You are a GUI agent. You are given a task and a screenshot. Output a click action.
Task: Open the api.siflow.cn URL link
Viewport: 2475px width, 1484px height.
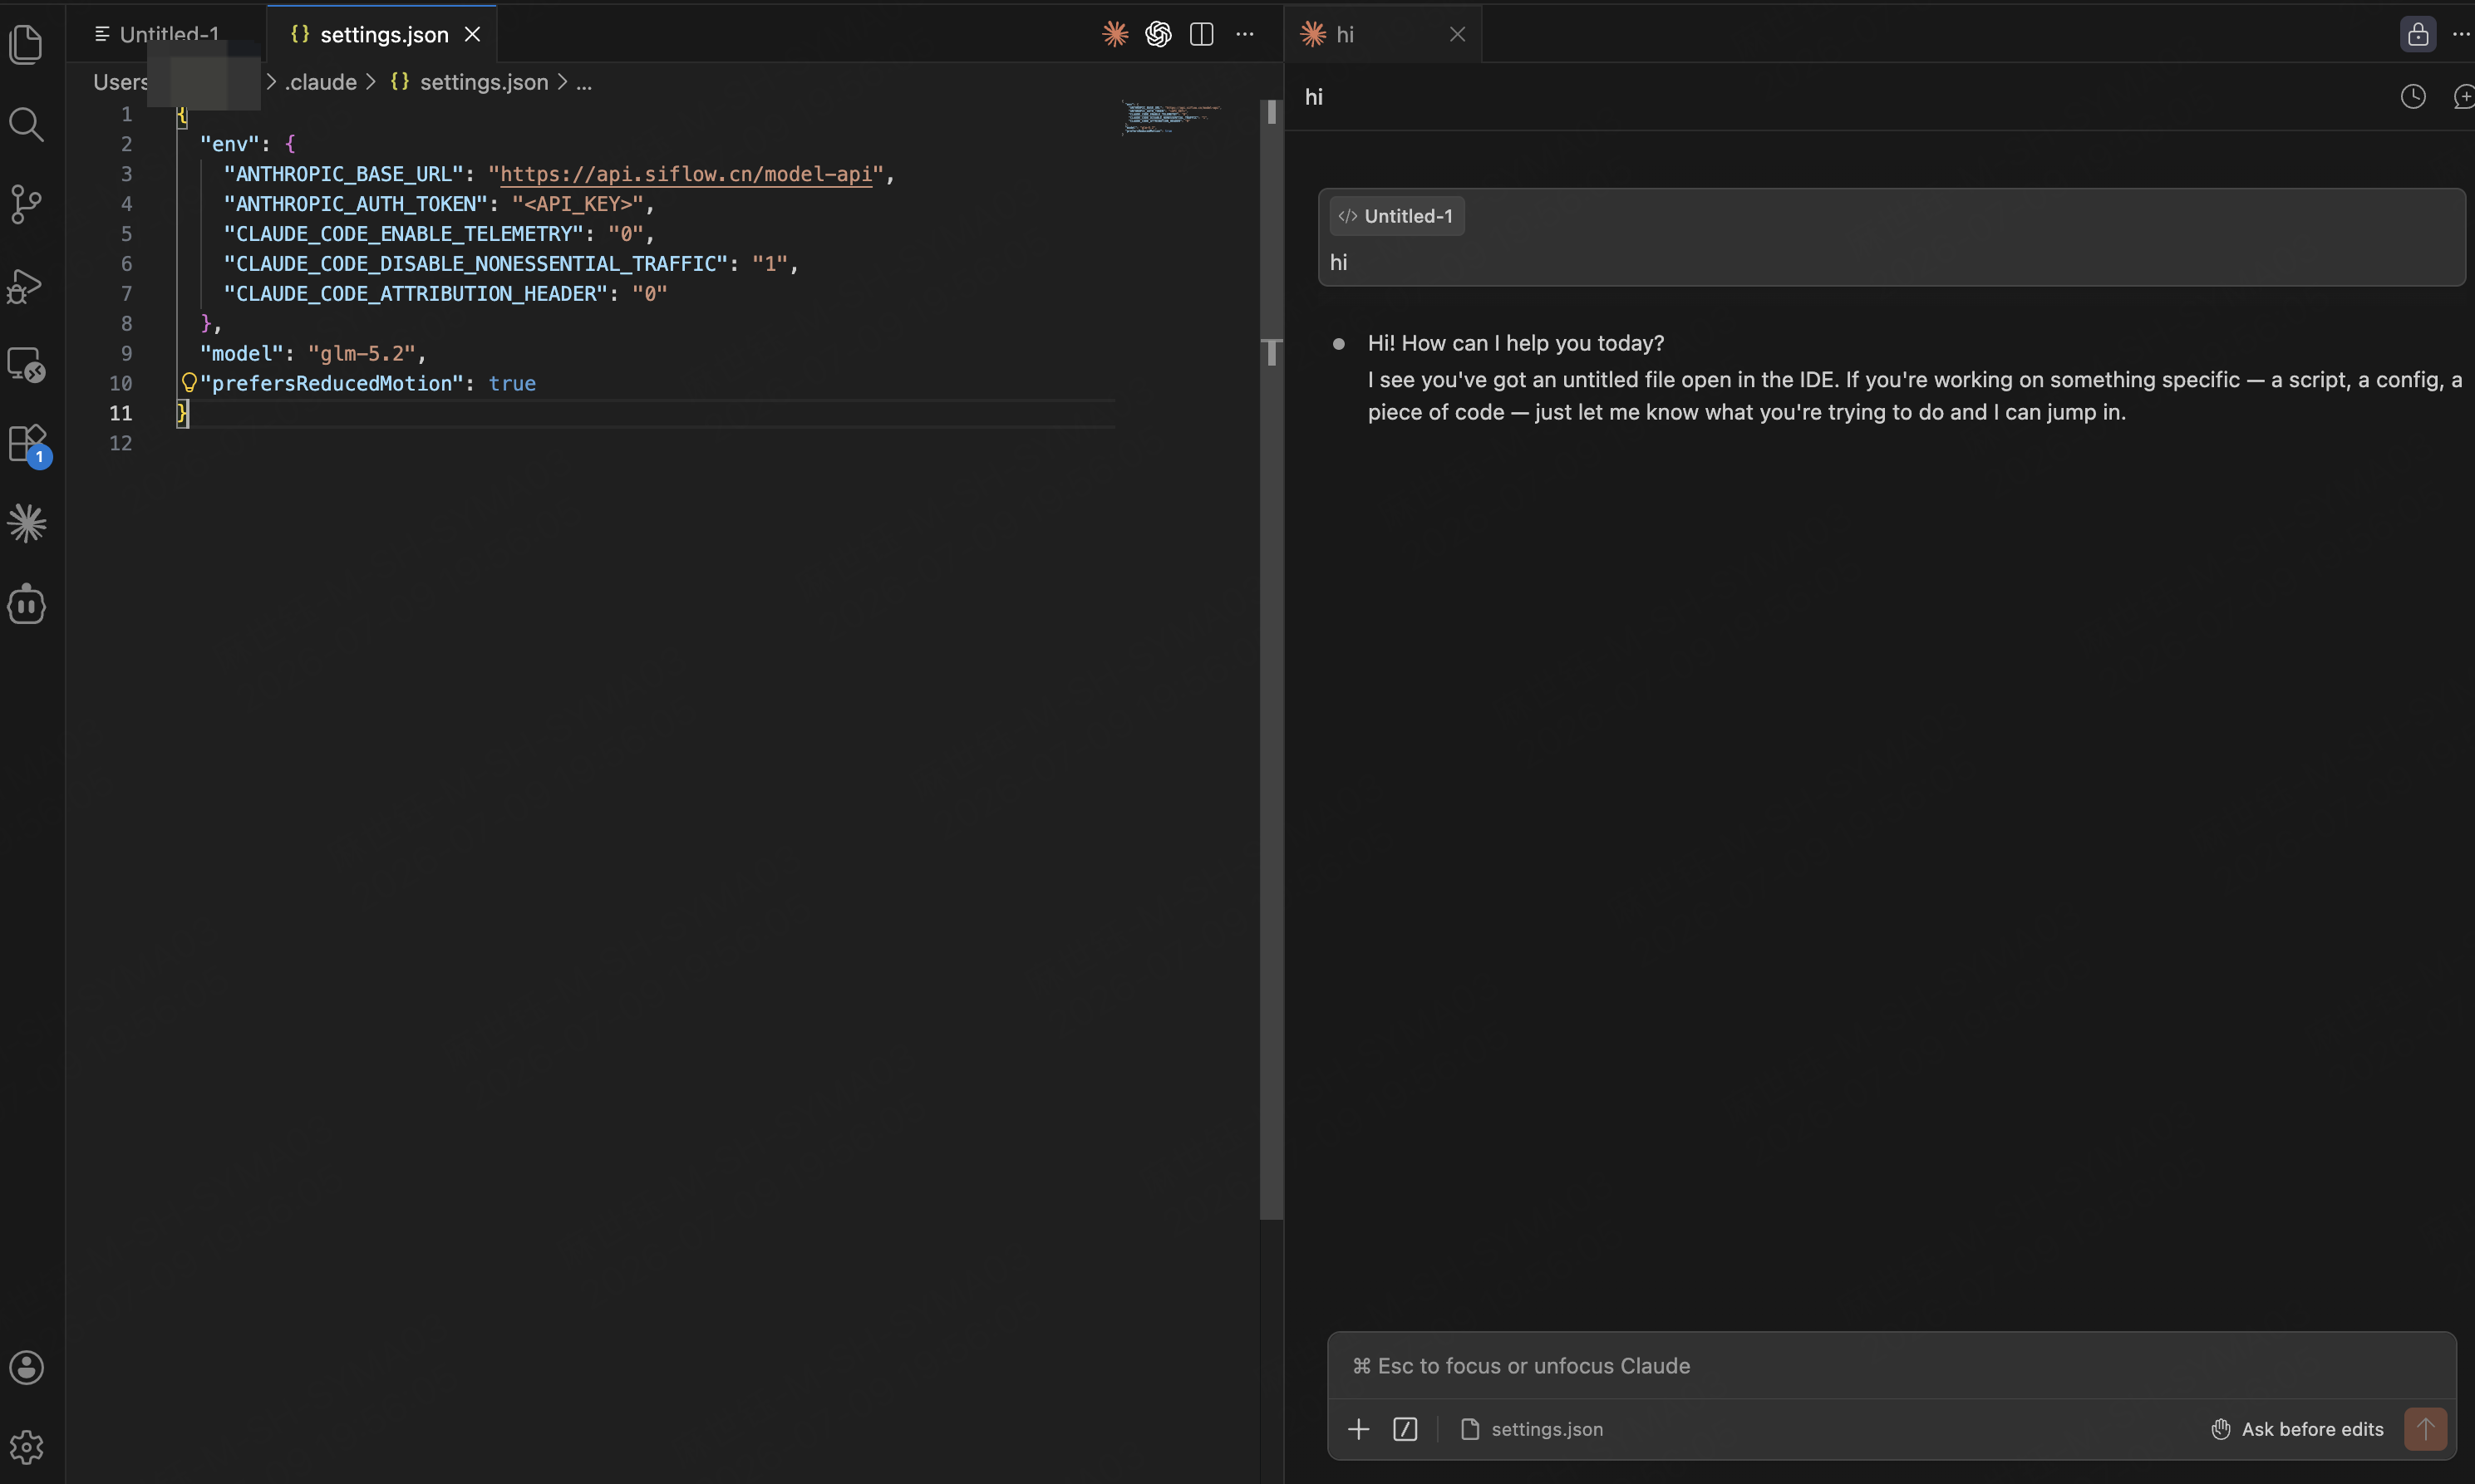pos(686,174)
